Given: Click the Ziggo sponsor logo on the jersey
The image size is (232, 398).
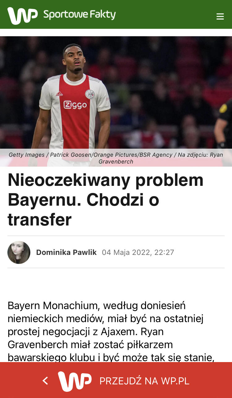Looking at the screenshot, I should click(x=75, y=105).
